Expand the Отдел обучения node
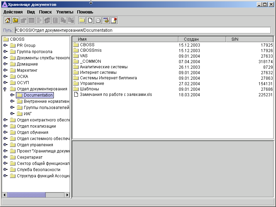276x207 pixels. tap(6, 132)
